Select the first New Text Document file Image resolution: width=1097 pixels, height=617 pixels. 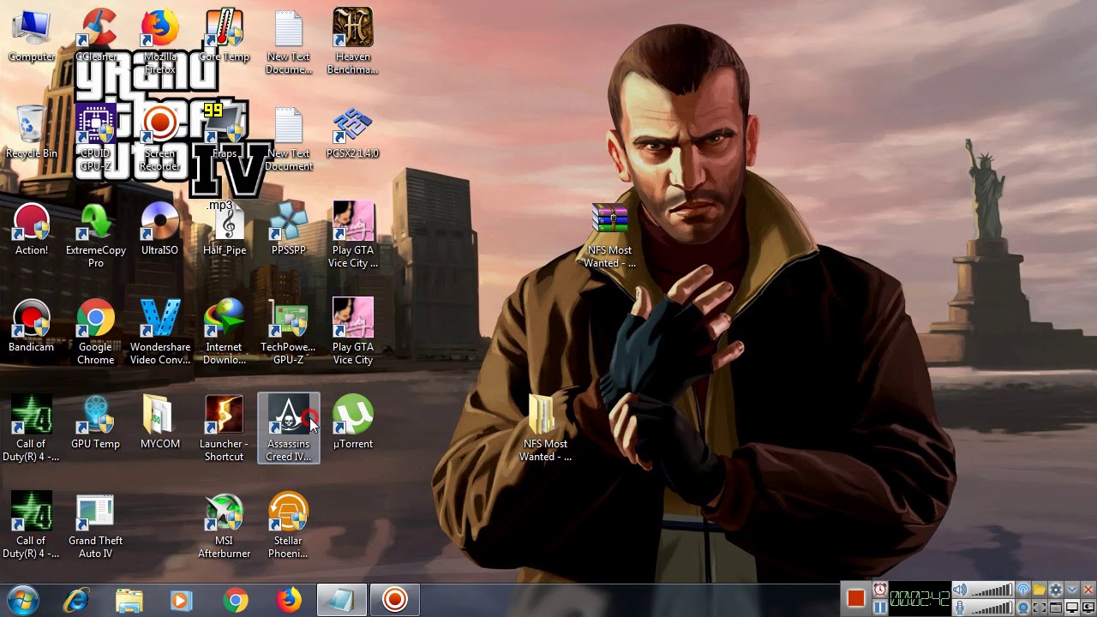[289, 42]
